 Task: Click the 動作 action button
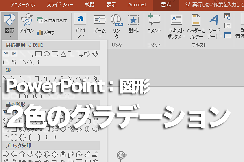point(133,24)
